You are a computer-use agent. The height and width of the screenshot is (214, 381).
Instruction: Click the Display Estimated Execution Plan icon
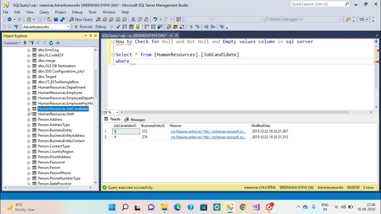point(125,27)
